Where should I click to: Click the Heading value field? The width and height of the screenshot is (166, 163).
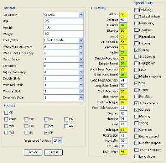tap(123, 119)
